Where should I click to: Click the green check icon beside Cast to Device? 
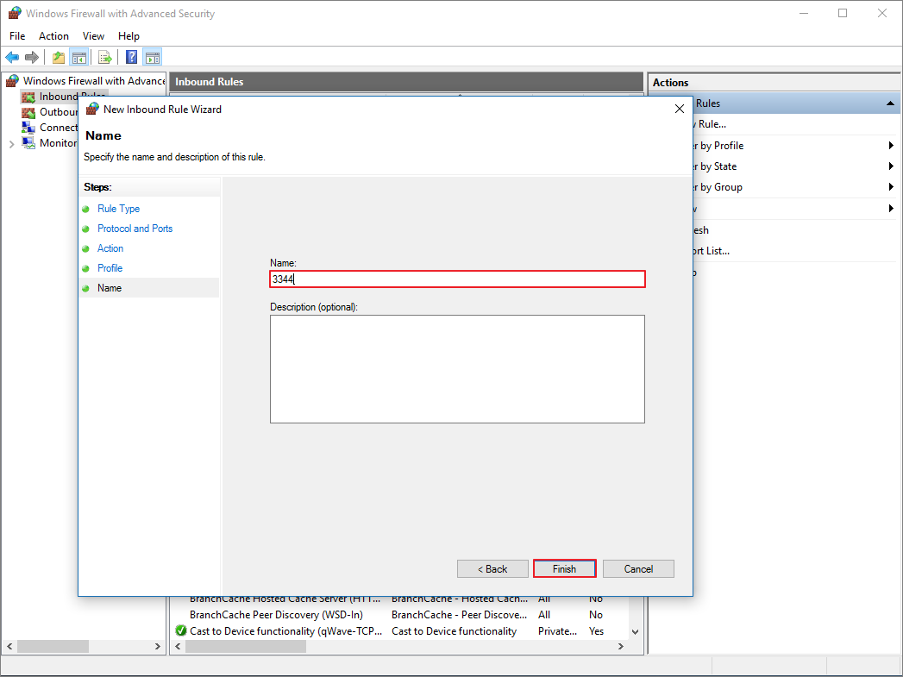click(x=181, y=631)
